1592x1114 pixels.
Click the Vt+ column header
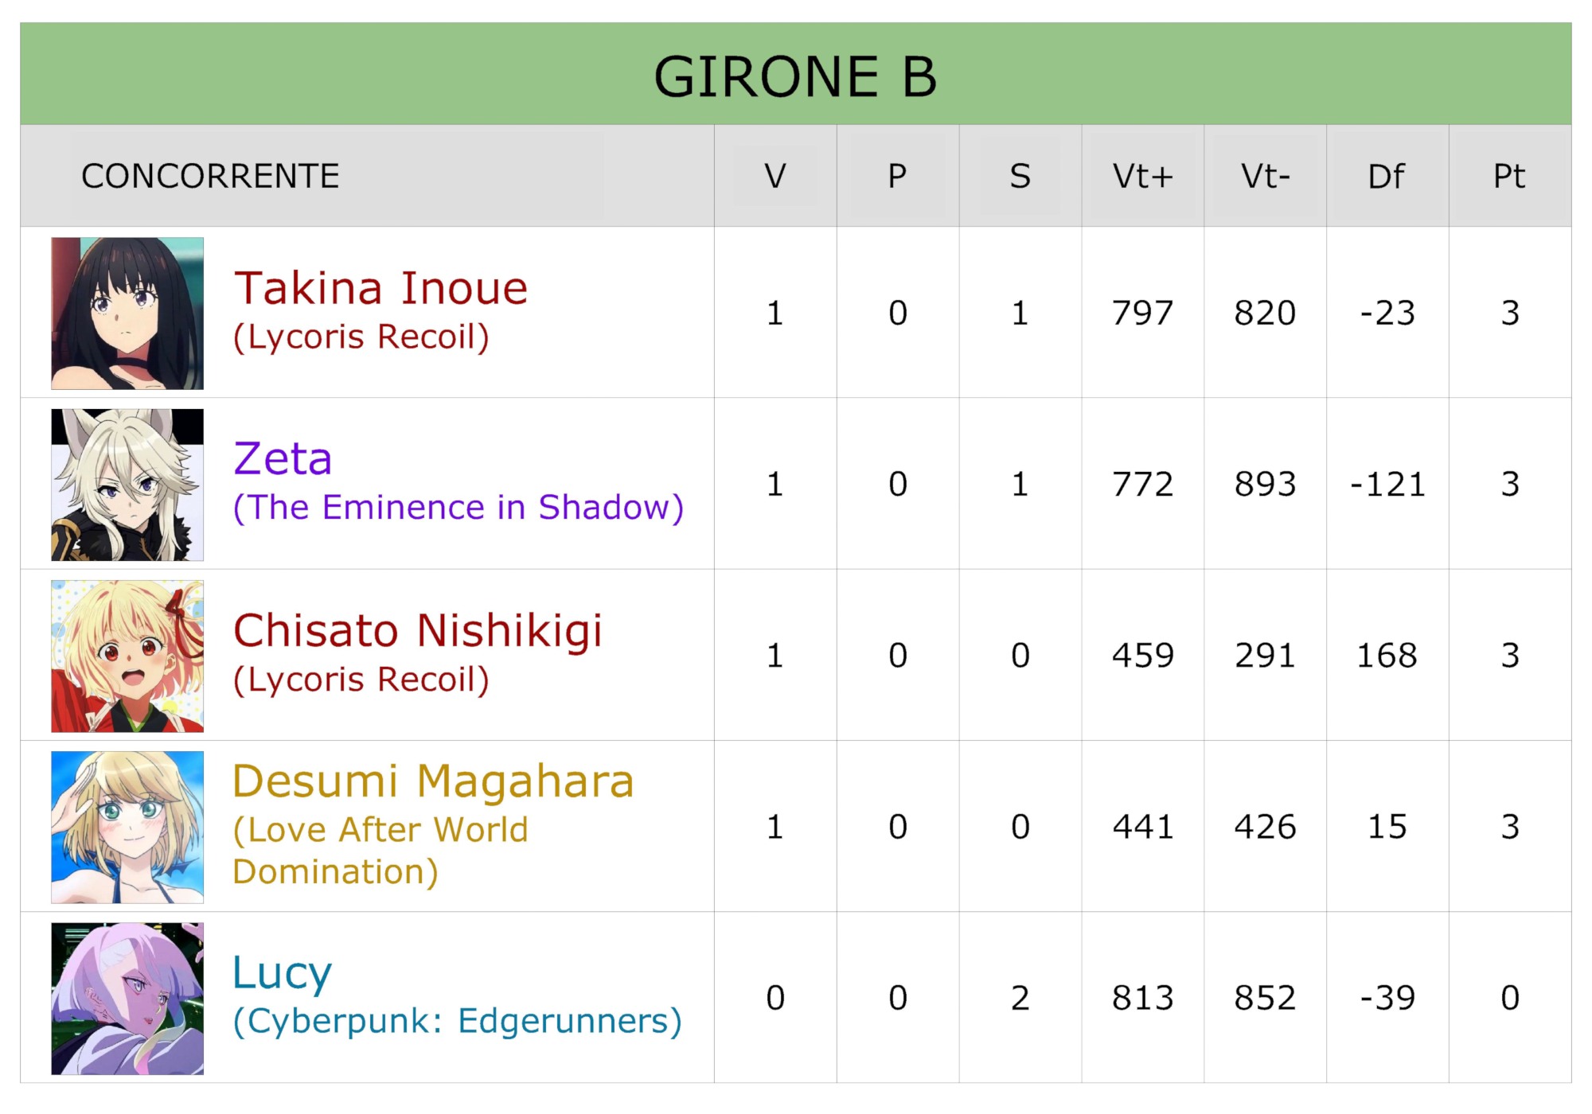pos(1142,176)
